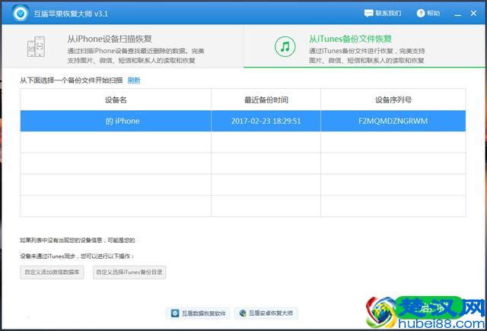Close the recovery app window
Image resolution: width=487 pixels, height=331 pixels.
click(x=473, y=14)
